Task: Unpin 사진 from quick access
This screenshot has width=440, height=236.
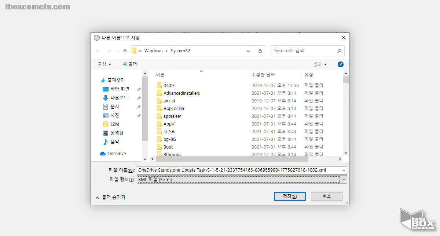Action: point(138,115)
